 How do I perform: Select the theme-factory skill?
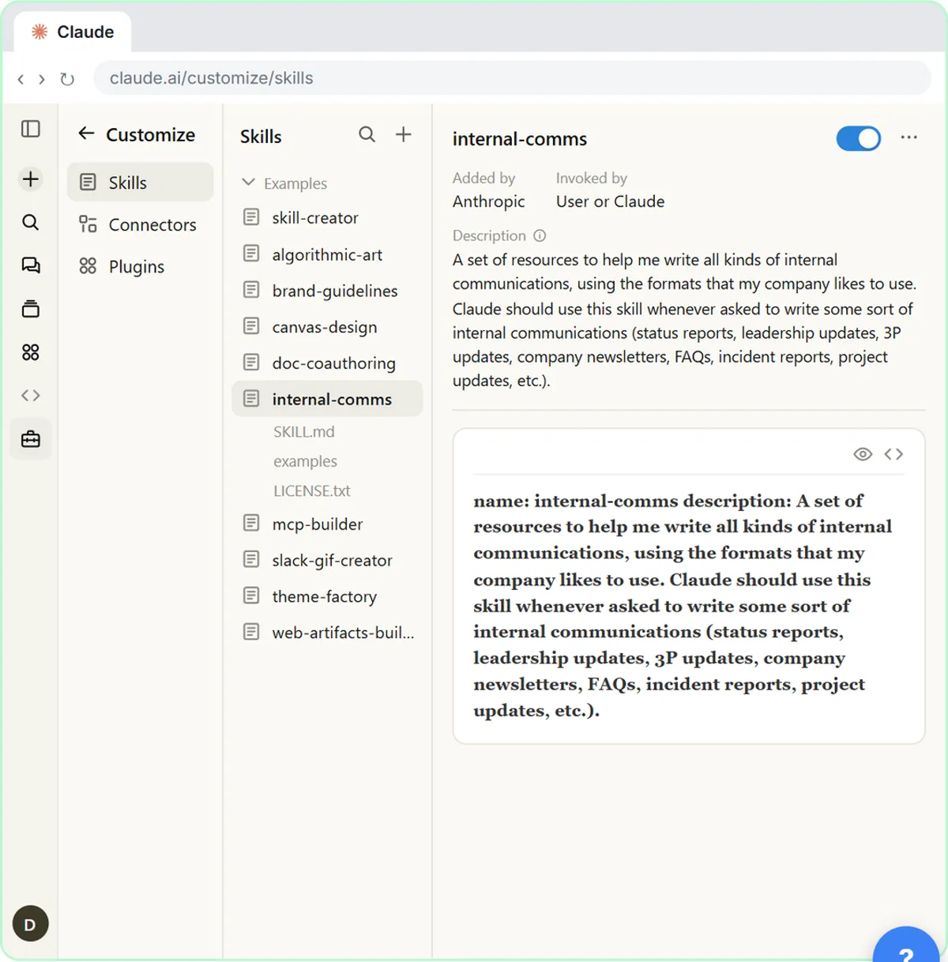tap(327, 596)
